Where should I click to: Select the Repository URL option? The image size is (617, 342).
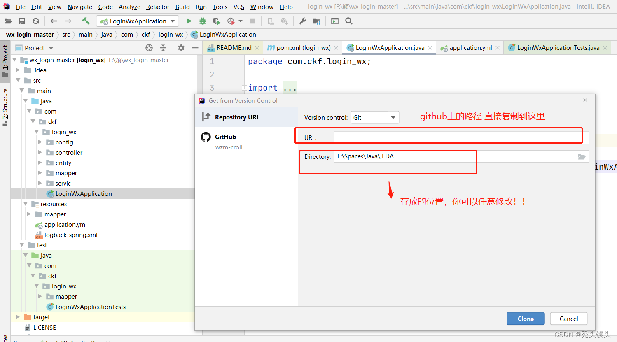tap(246, 117)
